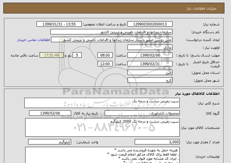Click the label مهلت ارسال پاسخ
Image resolution: width=231 pixels, height=163 pixels.
[205, 55]
